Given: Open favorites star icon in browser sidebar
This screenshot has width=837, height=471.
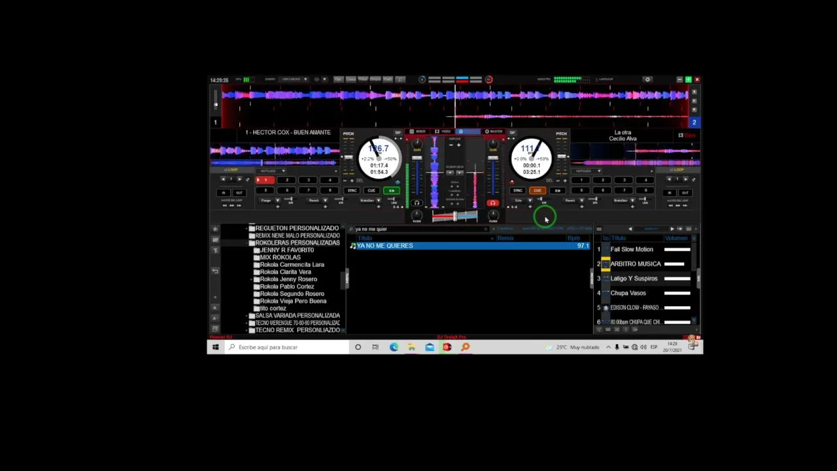Looking at the screenshot, I should point(215,229).
